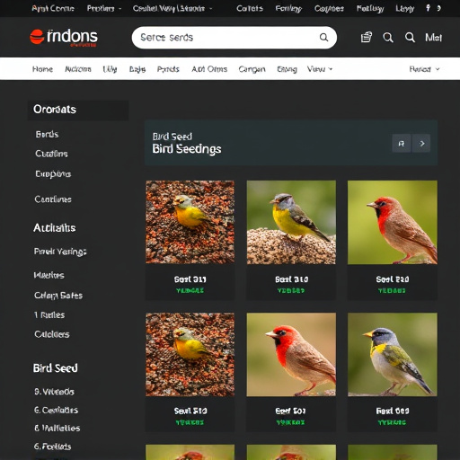Open Eropins in the sidebar
This screenshot has width=460, height=460.
pyautogui.click(x=53, y=174)
